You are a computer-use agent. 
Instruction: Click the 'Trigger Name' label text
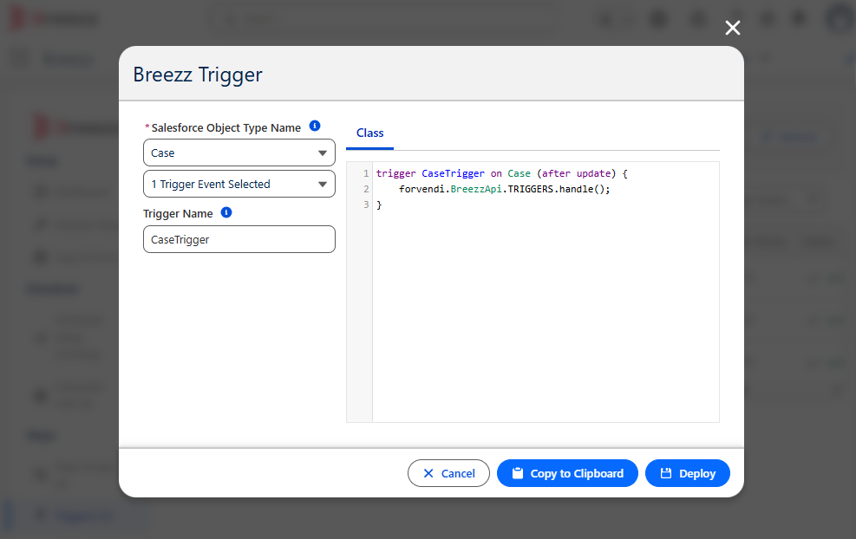click(x=178, y=214)
